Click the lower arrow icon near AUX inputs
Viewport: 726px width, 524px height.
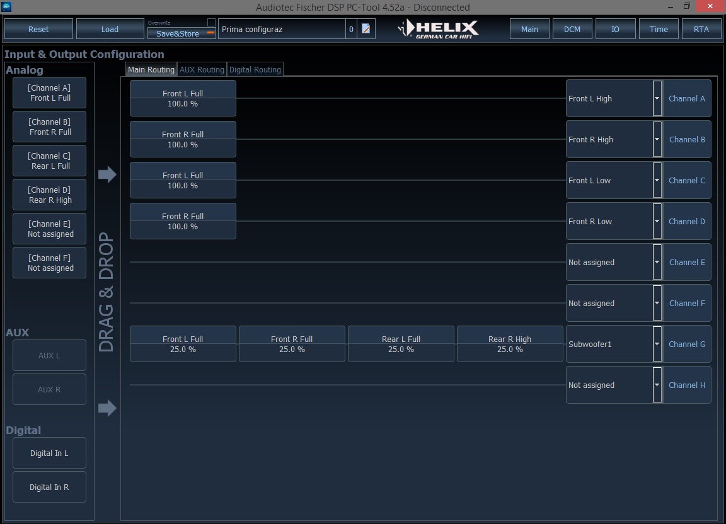(x=107, y=408)
